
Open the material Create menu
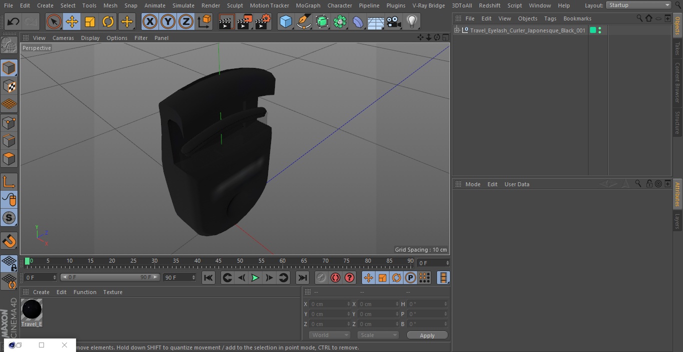(41, 292)
